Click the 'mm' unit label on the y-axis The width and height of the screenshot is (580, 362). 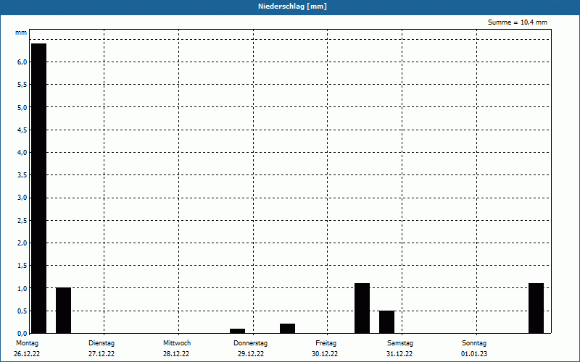point(21,33)
